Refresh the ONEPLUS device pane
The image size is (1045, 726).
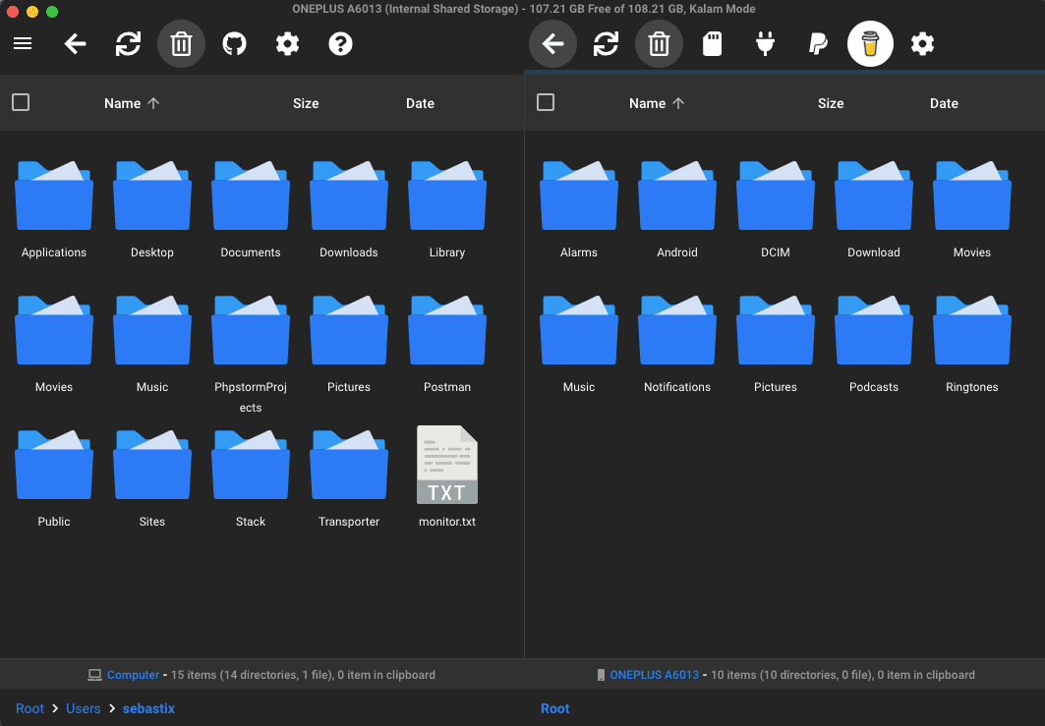point(606,44)
